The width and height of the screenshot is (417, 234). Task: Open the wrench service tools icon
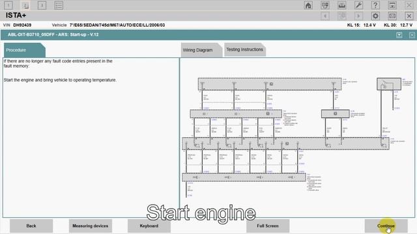coord(358,5)
